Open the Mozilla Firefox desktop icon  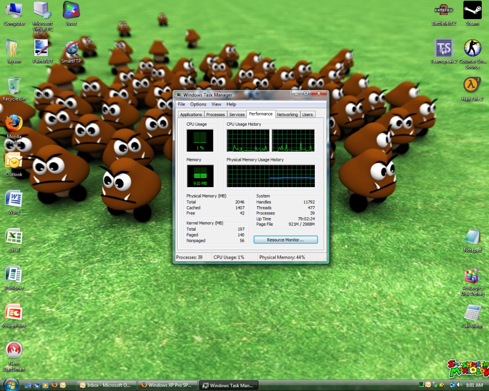click(14, 130)
